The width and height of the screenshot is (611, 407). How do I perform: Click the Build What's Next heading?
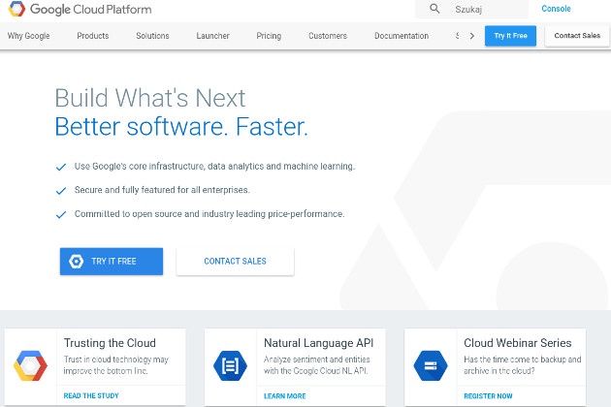[150, 97]
